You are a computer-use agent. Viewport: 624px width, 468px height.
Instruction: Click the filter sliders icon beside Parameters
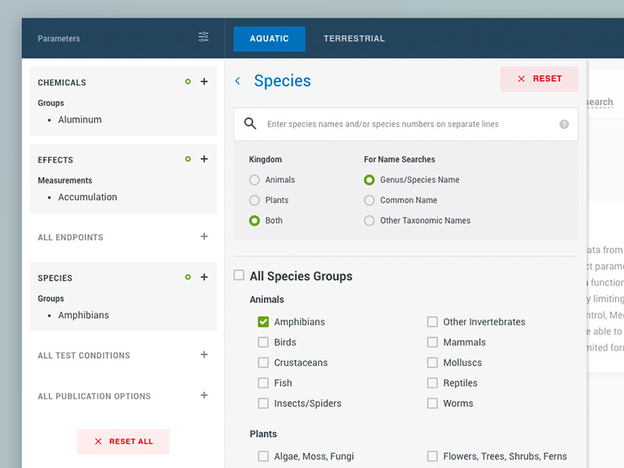coord(204,37)
